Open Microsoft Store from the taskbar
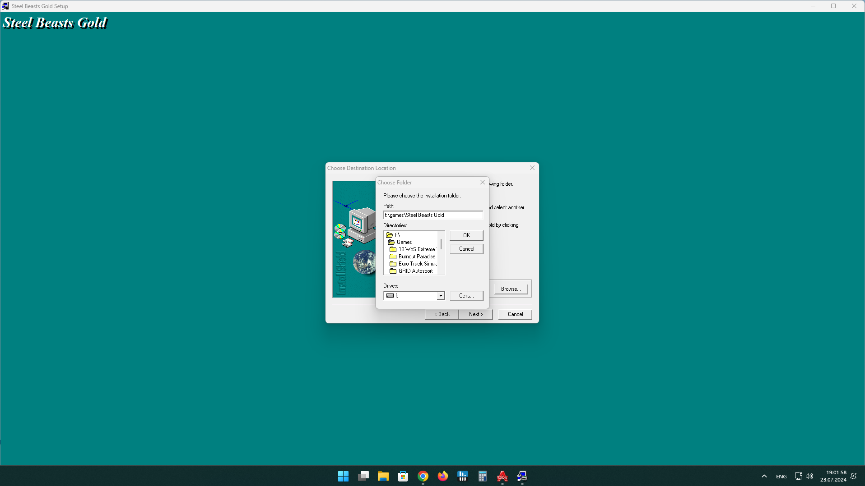 [x=403, y=476]
